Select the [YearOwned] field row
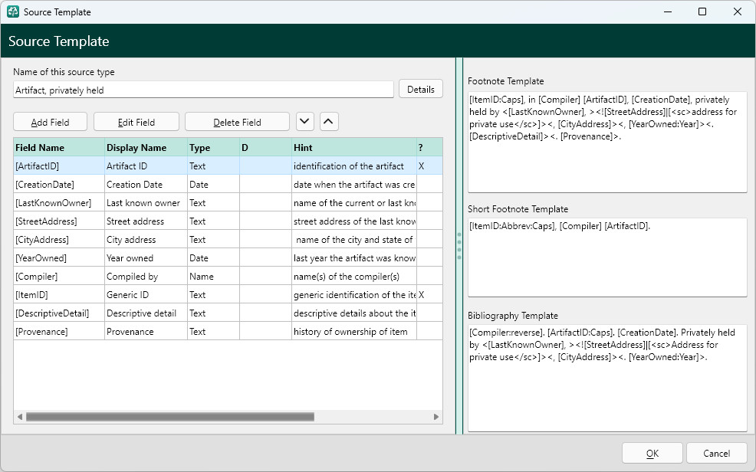This screenshot has width=756, height=472. [228, 257]
